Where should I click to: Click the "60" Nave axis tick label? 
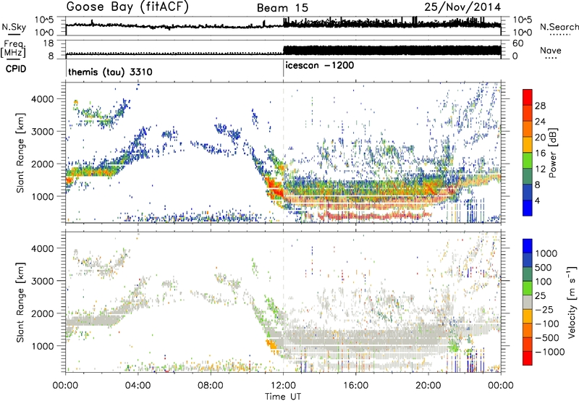pyautogui.click(x=518, y=43)
